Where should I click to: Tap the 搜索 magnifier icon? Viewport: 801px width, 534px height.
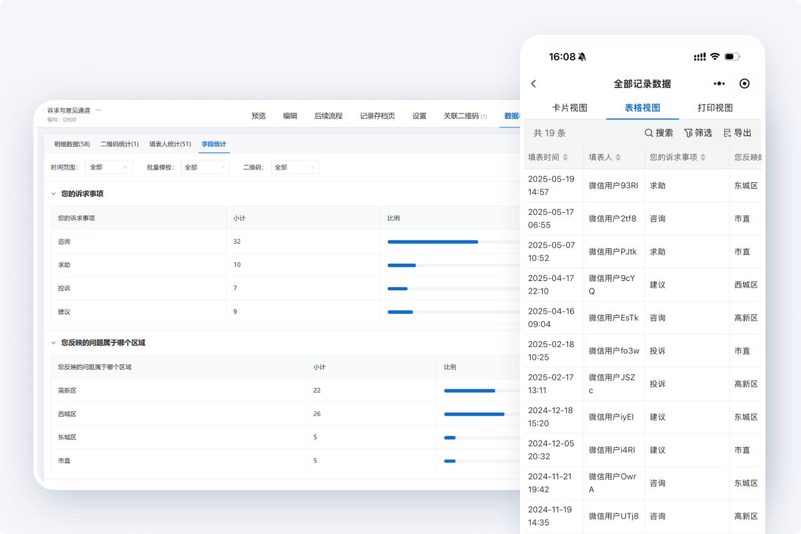(x=649, y=133)
